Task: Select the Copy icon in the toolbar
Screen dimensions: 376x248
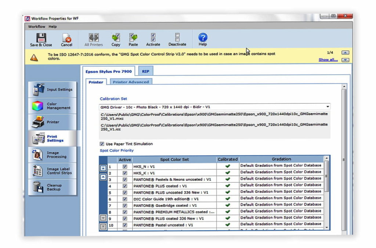Action: 116,38
